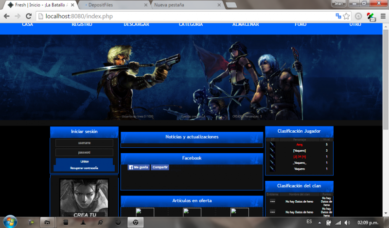Open Chrome from the taskbar

coord(135,222)
